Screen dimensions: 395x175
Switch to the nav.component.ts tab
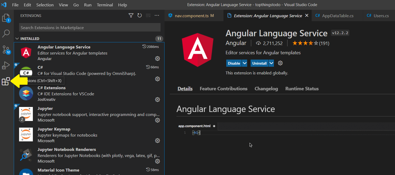pos(194,16)
